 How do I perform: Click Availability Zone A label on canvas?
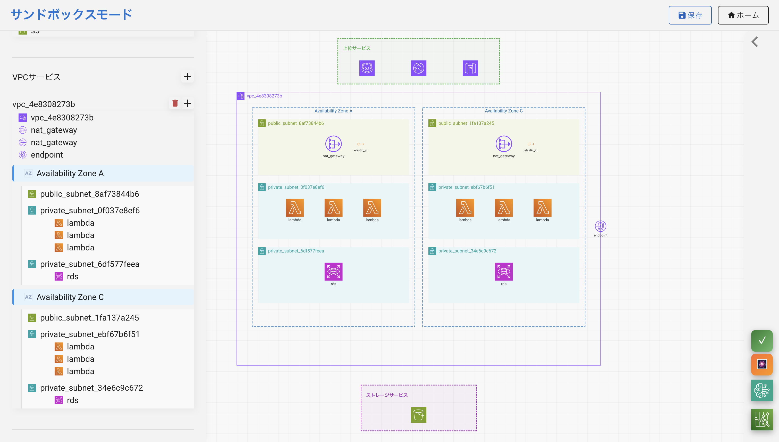[x=333, y=111]
